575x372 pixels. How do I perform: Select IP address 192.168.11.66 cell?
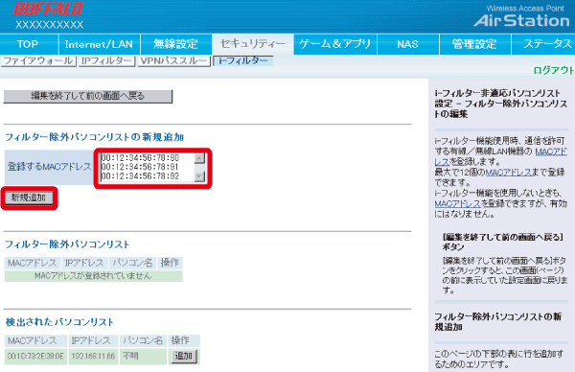coord(93,356)
